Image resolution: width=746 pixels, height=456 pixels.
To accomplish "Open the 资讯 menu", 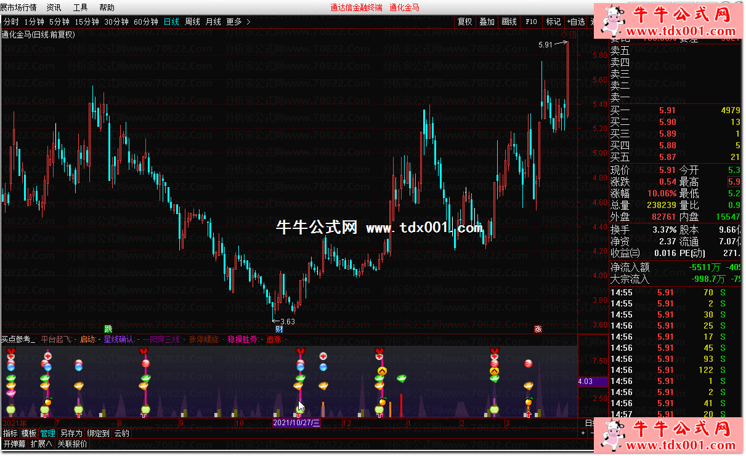I will pyautogui.click(x=54, y=7).
